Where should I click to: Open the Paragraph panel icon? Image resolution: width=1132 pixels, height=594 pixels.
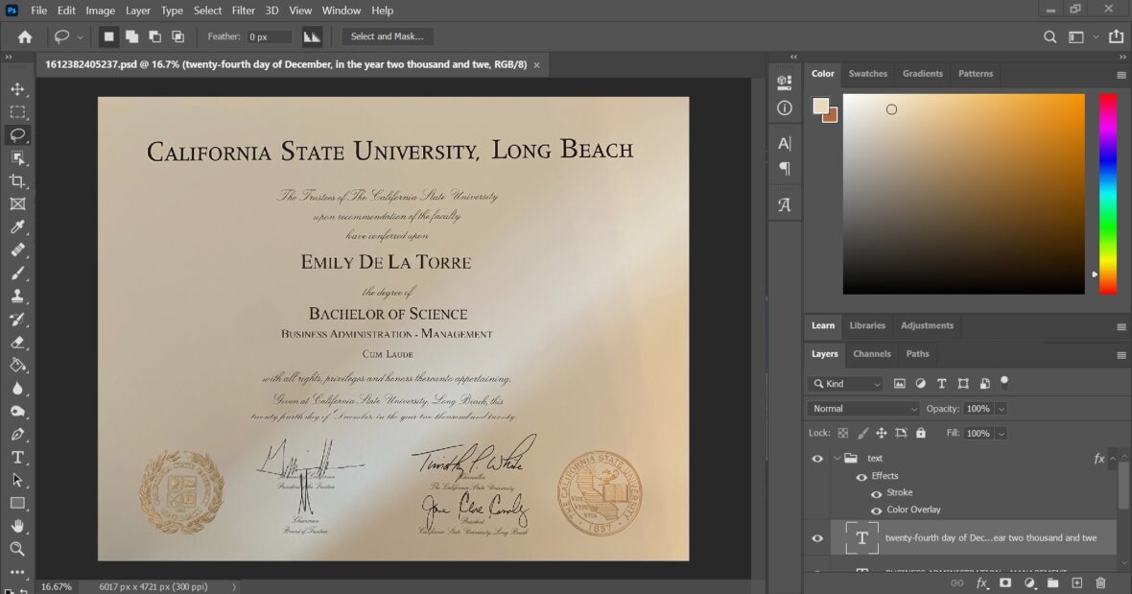tap(784, 169)
